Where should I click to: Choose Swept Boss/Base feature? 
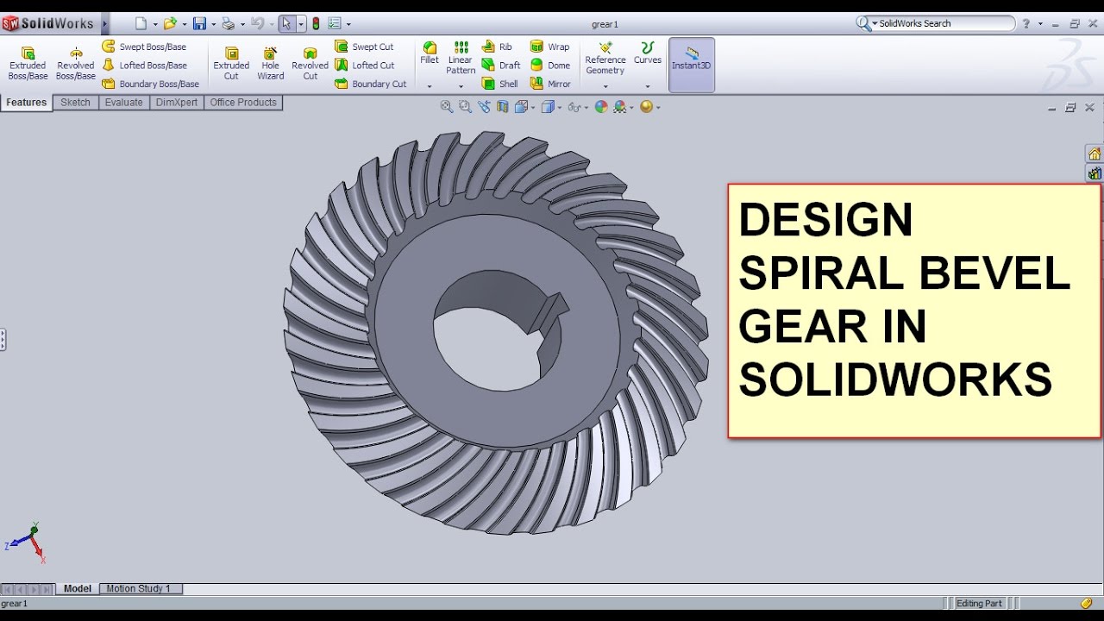tap(144, 47)
